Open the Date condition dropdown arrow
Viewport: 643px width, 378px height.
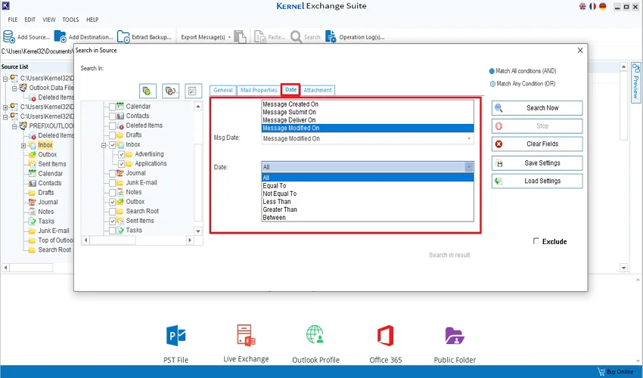(x=469, y=167)
